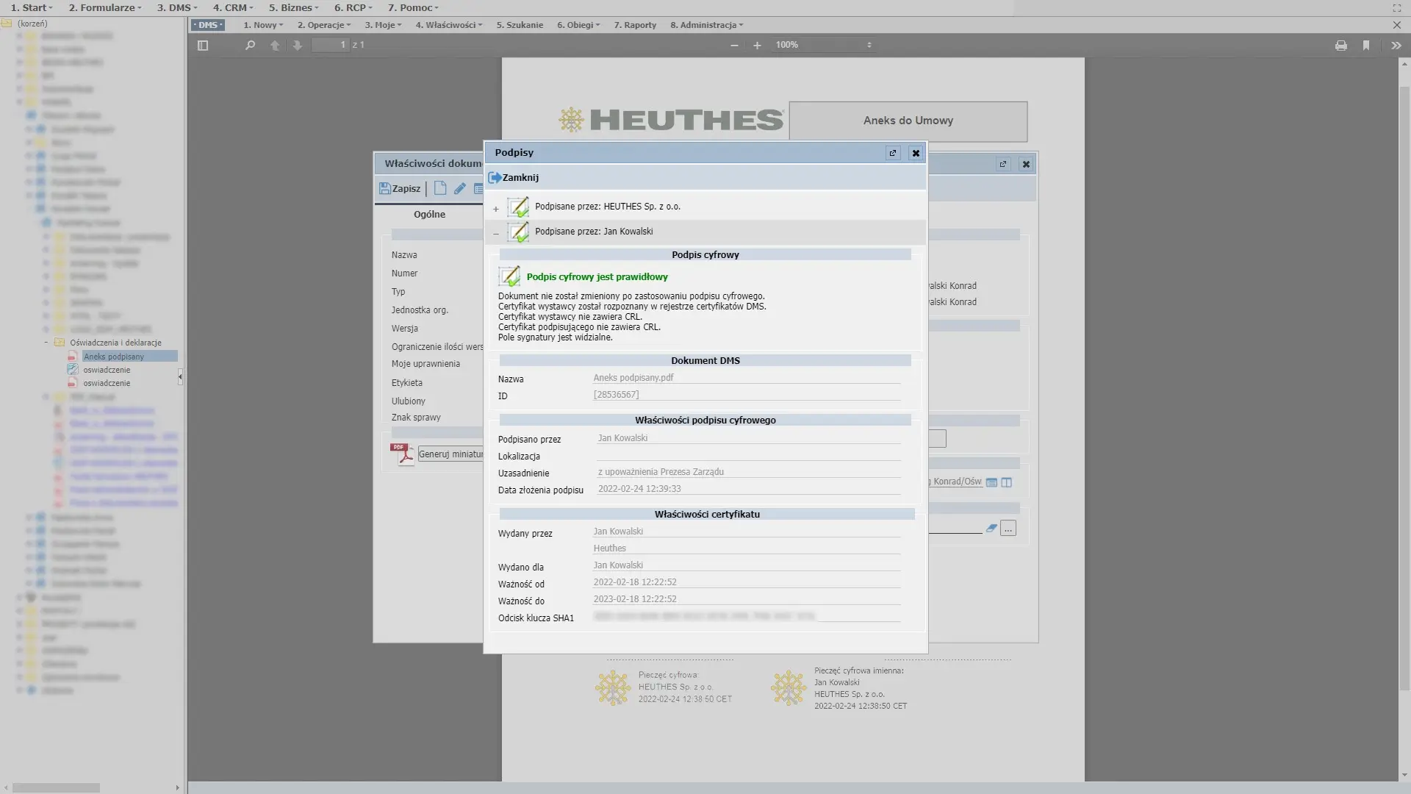Go to next page arrow
Image resolution: width=1411 pixels, height=794 pixels.
coord(298,46)
